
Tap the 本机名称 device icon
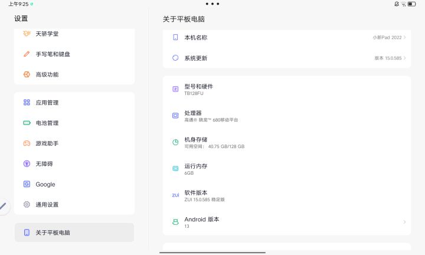tap(175, 37)
